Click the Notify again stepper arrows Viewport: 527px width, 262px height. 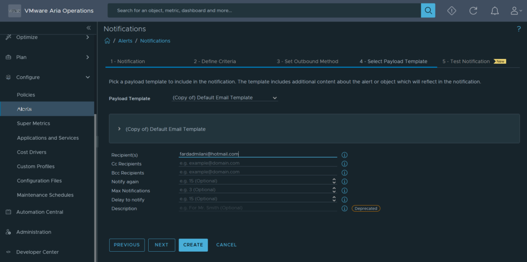[x=334, y=181]
